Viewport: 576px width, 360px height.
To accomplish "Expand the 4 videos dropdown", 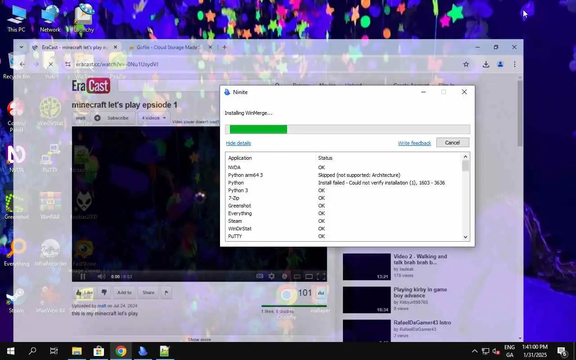I will [x=153, y=118].
